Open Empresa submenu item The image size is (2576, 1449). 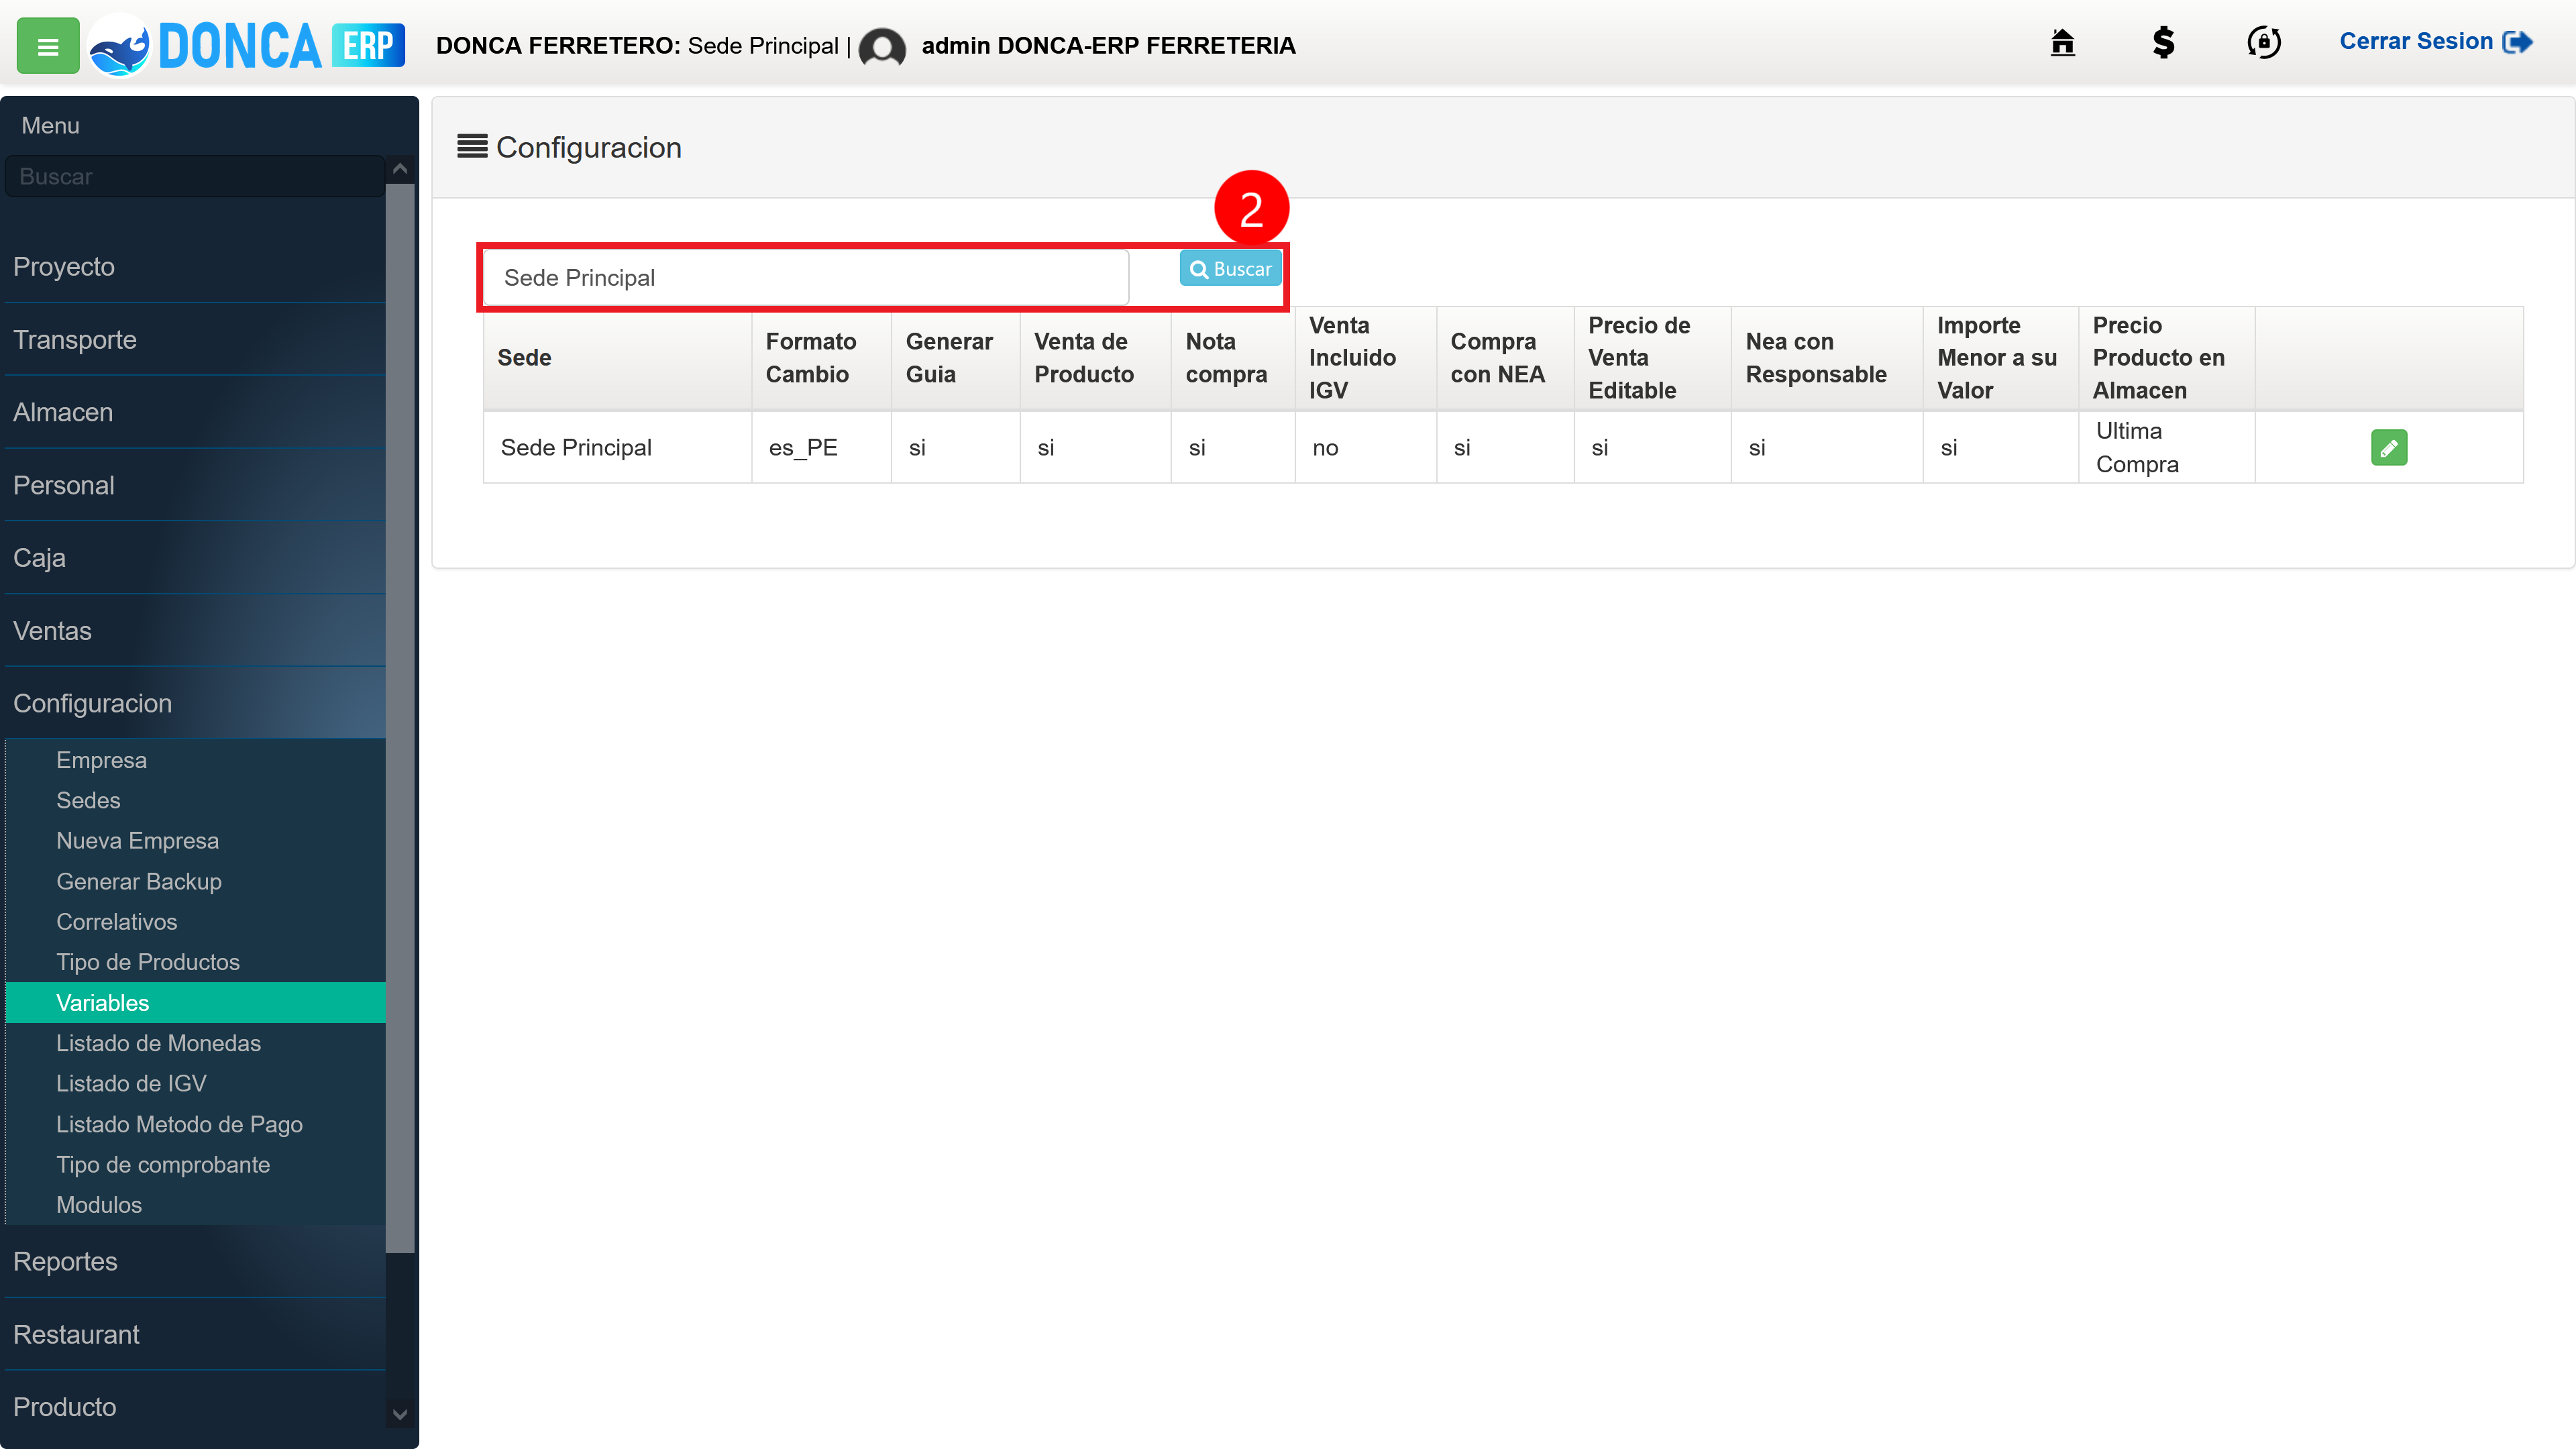coord(195,760)
